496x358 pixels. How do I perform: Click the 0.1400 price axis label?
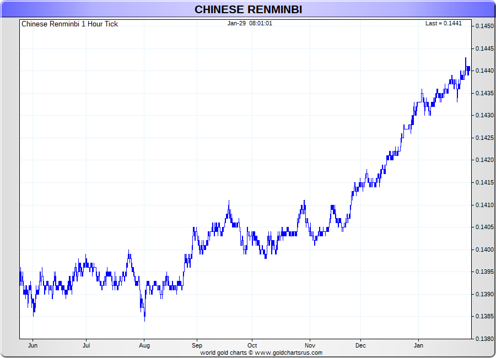(484, 250)
